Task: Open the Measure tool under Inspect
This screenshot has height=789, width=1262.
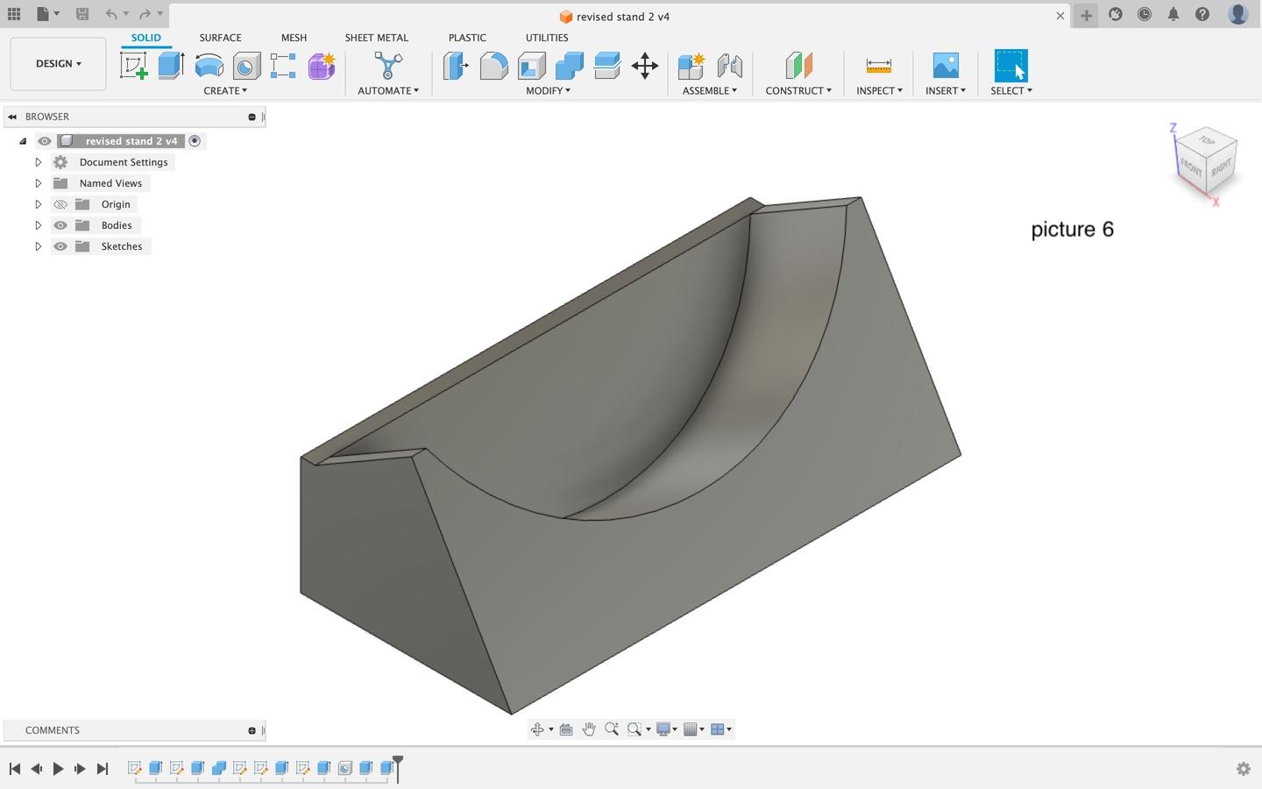Action: coord(878,66)
